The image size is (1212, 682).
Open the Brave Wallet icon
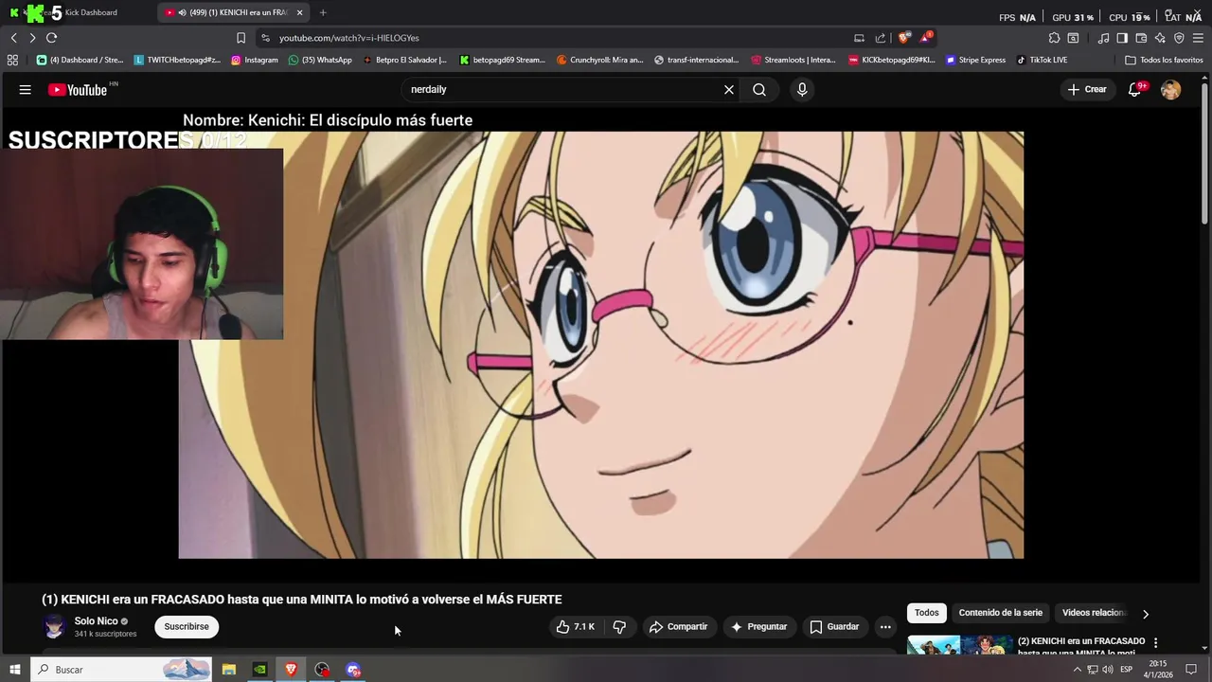[x=1141, y=38]
